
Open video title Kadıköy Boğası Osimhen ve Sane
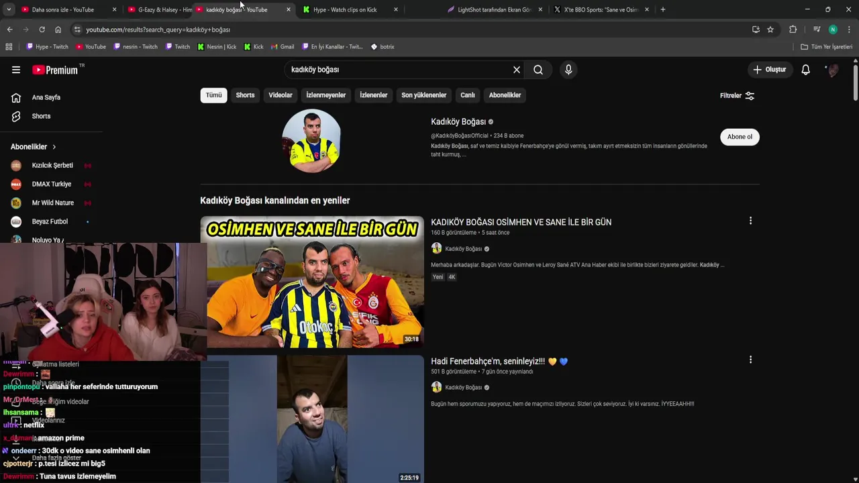(521, 222)
